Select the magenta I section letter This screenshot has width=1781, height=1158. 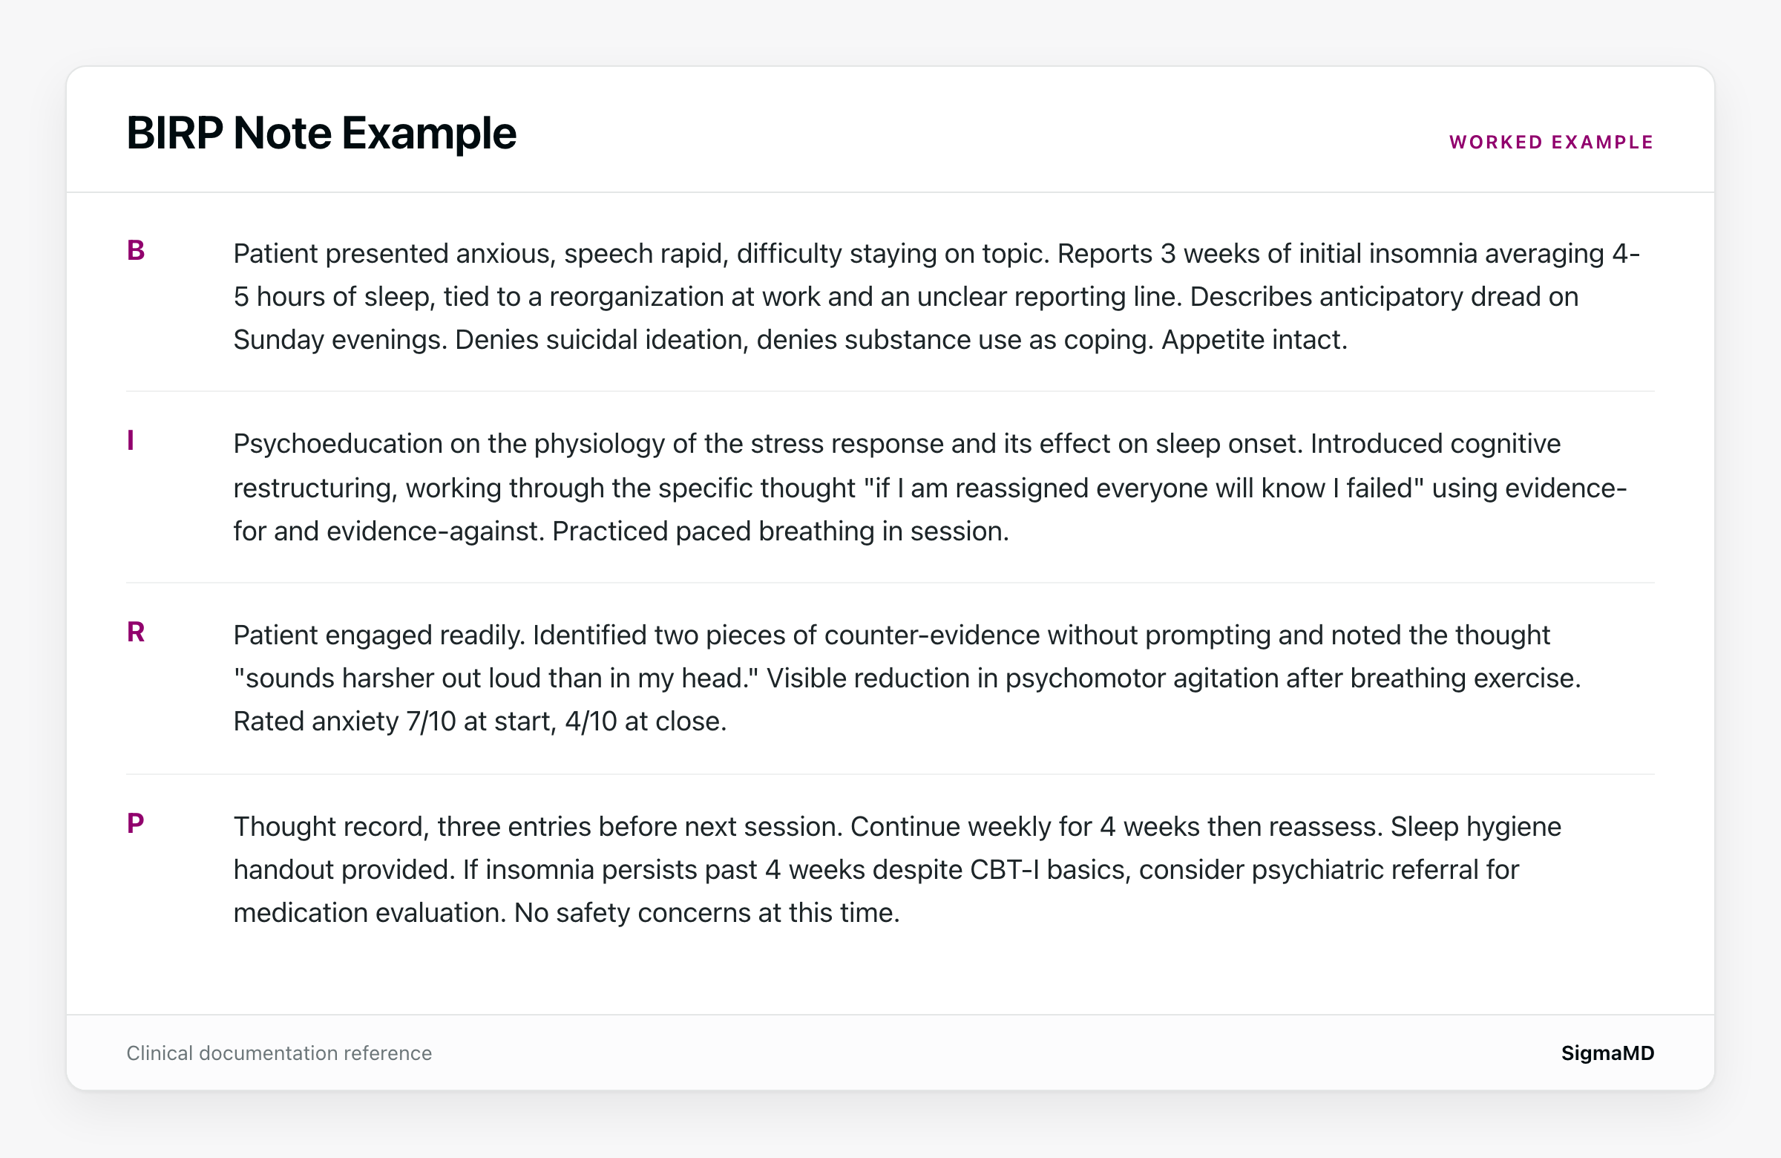click(131, 441)
